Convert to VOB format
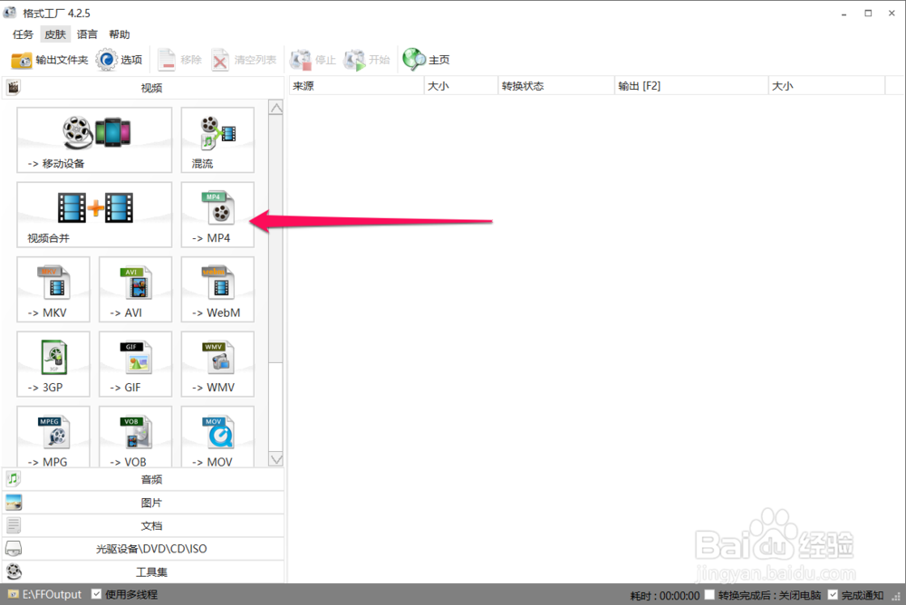This screenshot has width=906, height=605. tap(136, 437)
